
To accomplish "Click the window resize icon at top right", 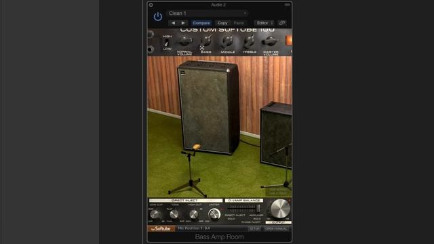I will [x=287, y=5].
